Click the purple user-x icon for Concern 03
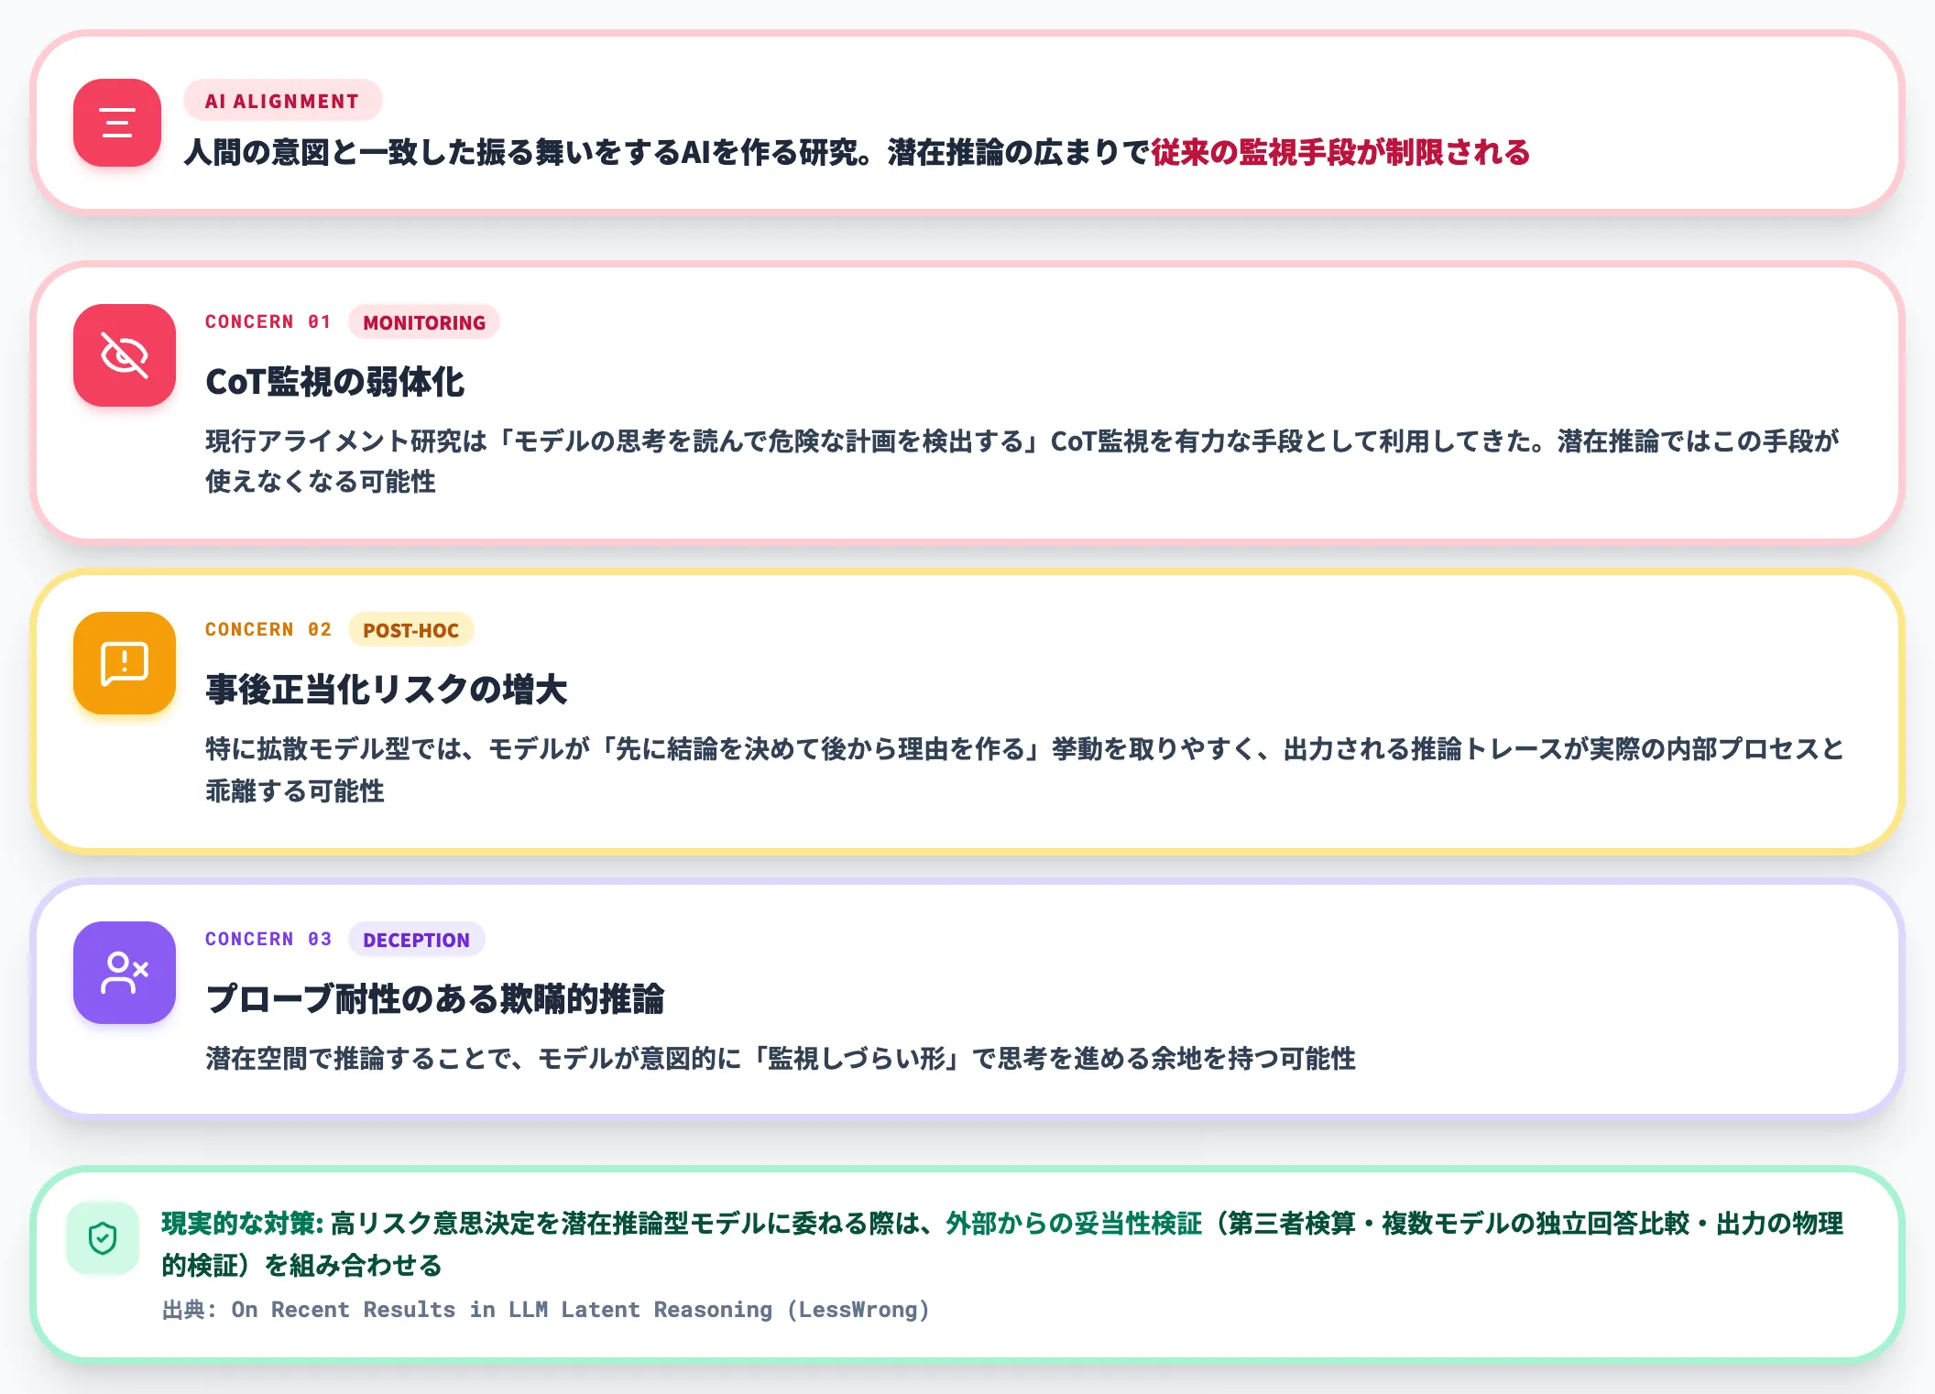This screenshot has width=1935, height=1394. click(x=125, y=973)
